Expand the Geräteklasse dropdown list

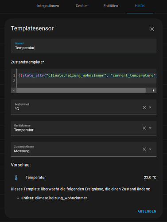pos(150,128)
